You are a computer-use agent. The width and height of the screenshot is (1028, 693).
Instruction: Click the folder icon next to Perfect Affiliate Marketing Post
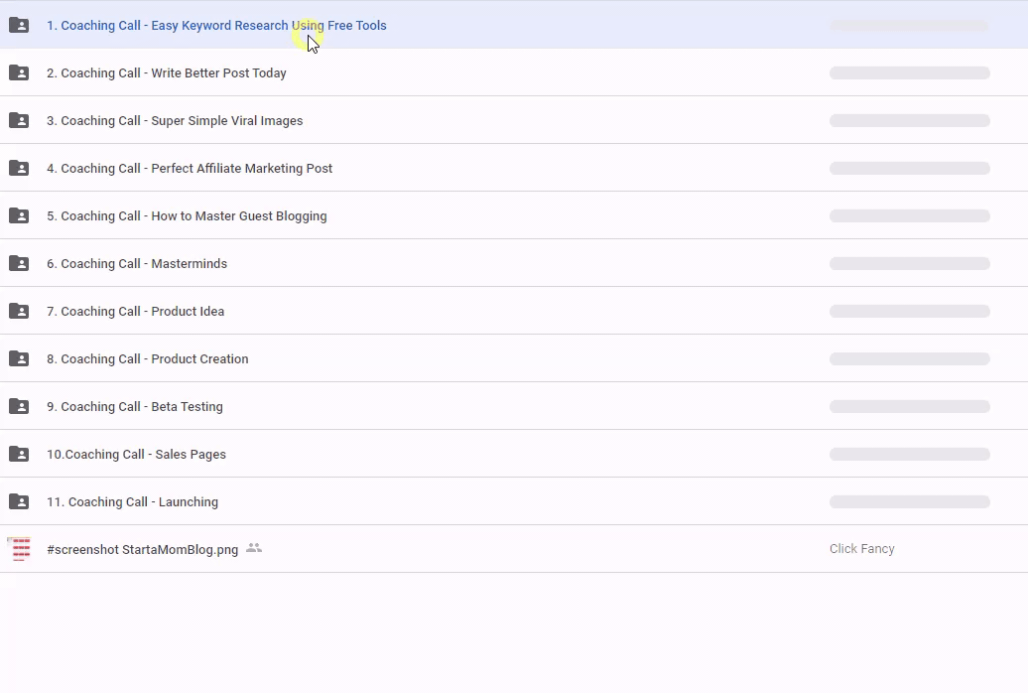point(19,168)
